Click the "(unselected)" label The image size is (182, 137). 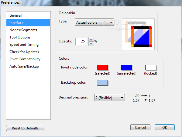coord(126,73)
